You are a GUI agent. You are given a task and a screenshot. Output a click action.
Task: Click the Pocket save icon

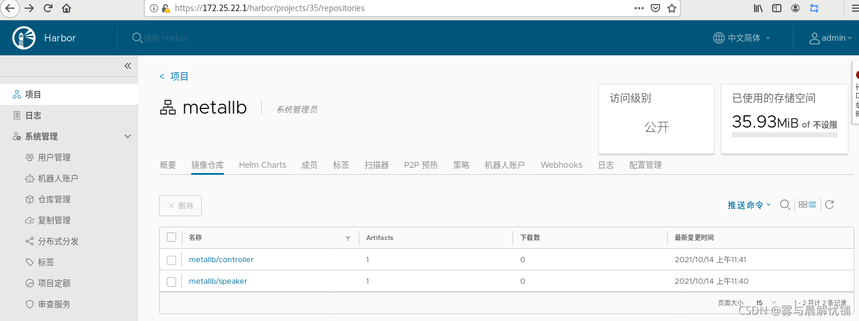655,8
